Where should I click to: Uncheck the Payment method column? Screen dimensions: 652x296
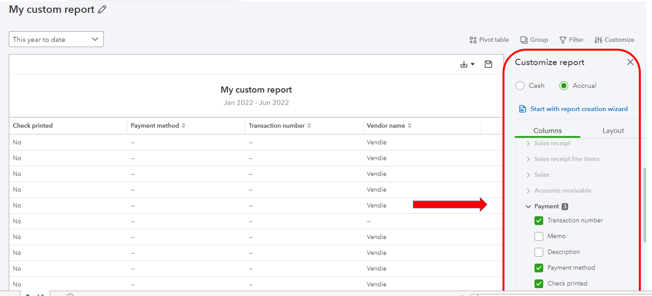point(539,268)
